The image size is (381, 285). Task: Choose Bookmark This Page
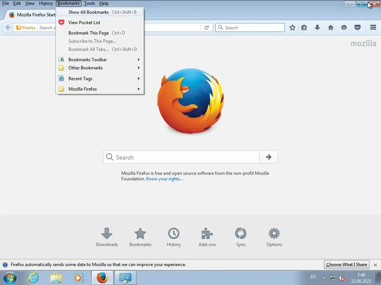click(x=100, y=33)
